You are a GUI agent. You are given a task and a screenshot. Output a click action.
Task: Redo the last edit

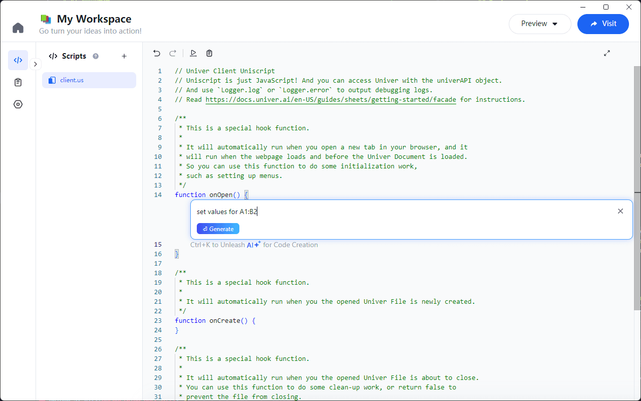point(173,53)
